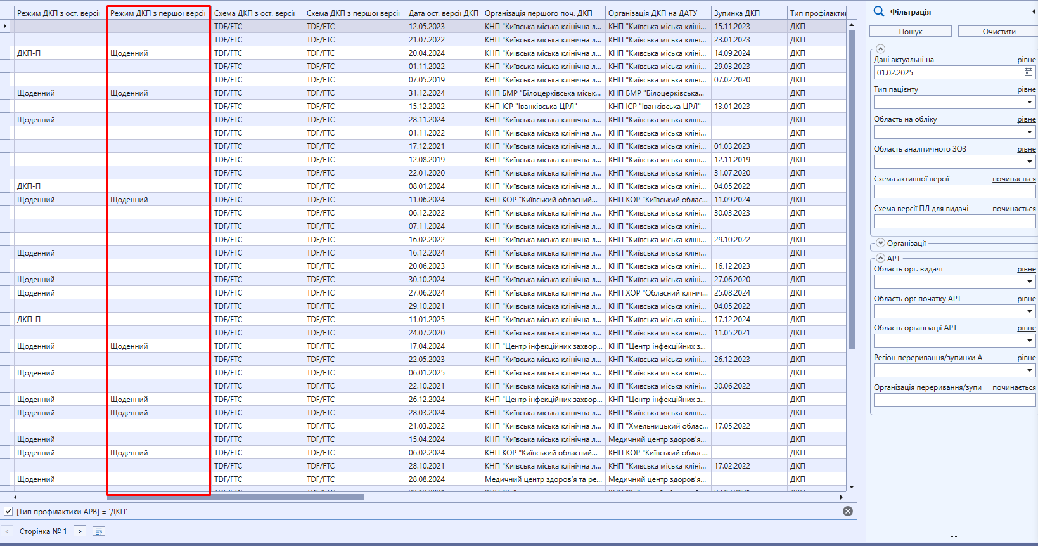Click the horizontal scrollbar thumb
Image resolution: width=1038 pixels, height=546 pixels.
pos(236,497)
